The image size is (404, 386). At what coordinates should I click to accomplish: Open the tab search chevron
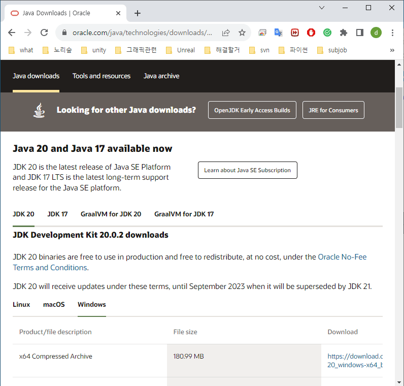click(x=322, y=8)
